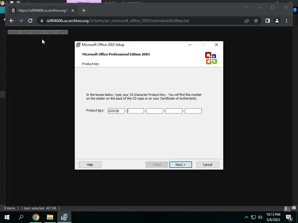
Task: Share this page using the share icon
Action: click(247, 21)
